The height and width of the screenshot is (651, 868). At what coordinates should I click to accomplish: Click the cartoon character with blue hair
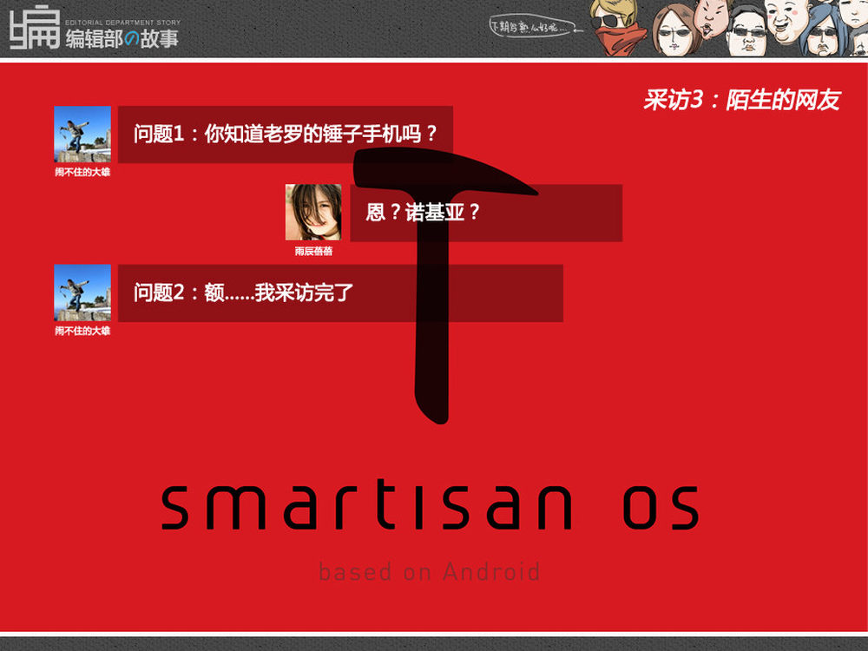[825, 32]
